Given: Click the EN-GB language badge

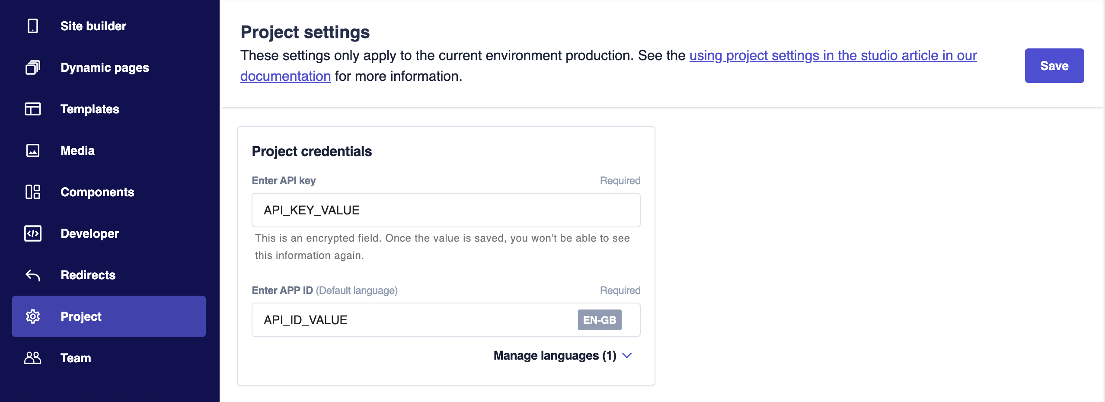Looking at the screenshot, I should (x=599, y=320).
